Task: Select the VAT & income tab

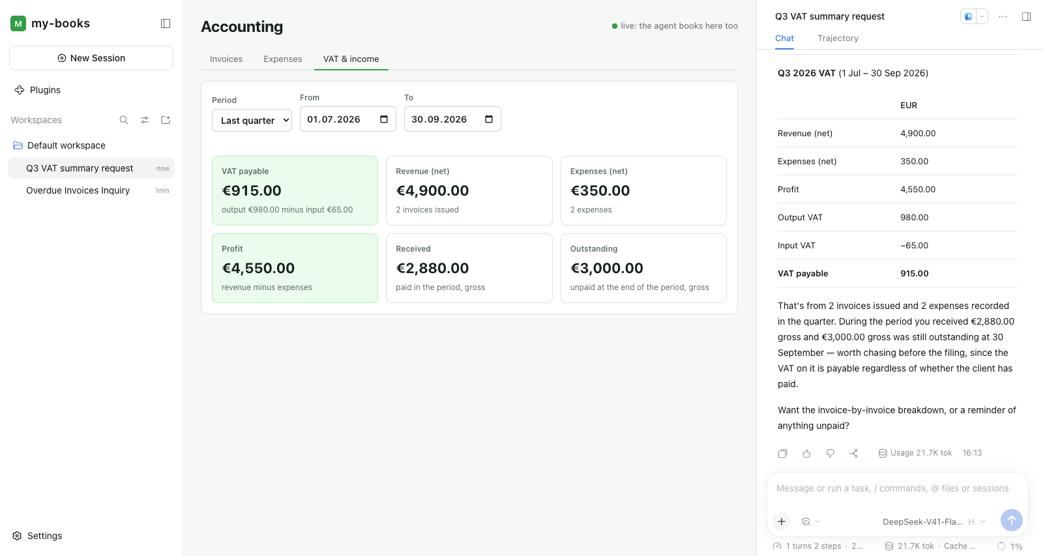Action: 351,59
